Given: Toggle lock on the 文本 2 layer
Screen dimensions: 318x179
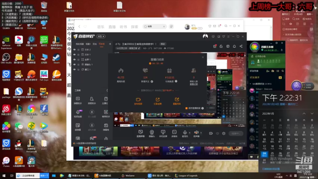Looking at the screenshot, I should [x=78, y=49].
